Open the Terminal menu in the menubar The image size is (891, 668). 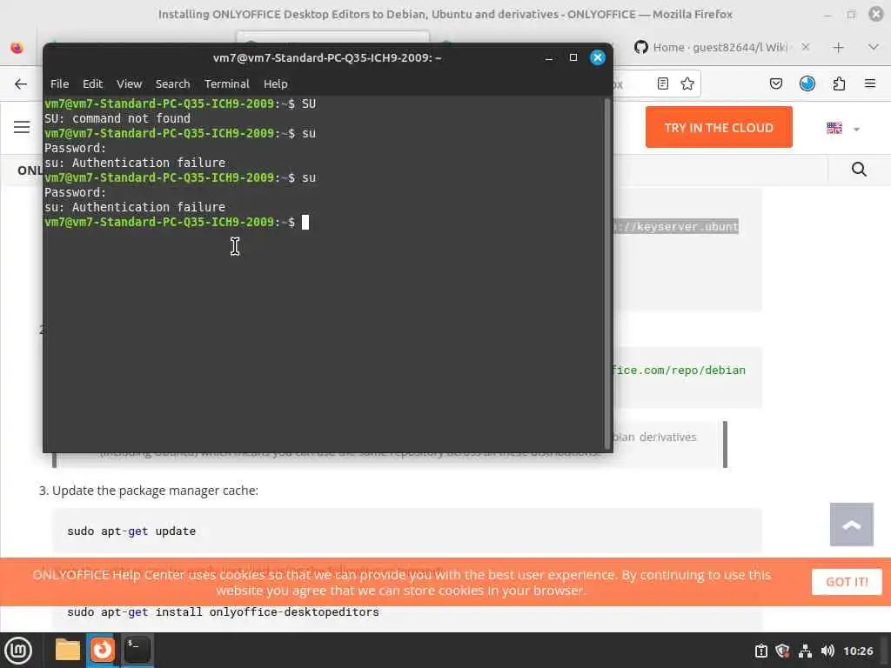227,84
